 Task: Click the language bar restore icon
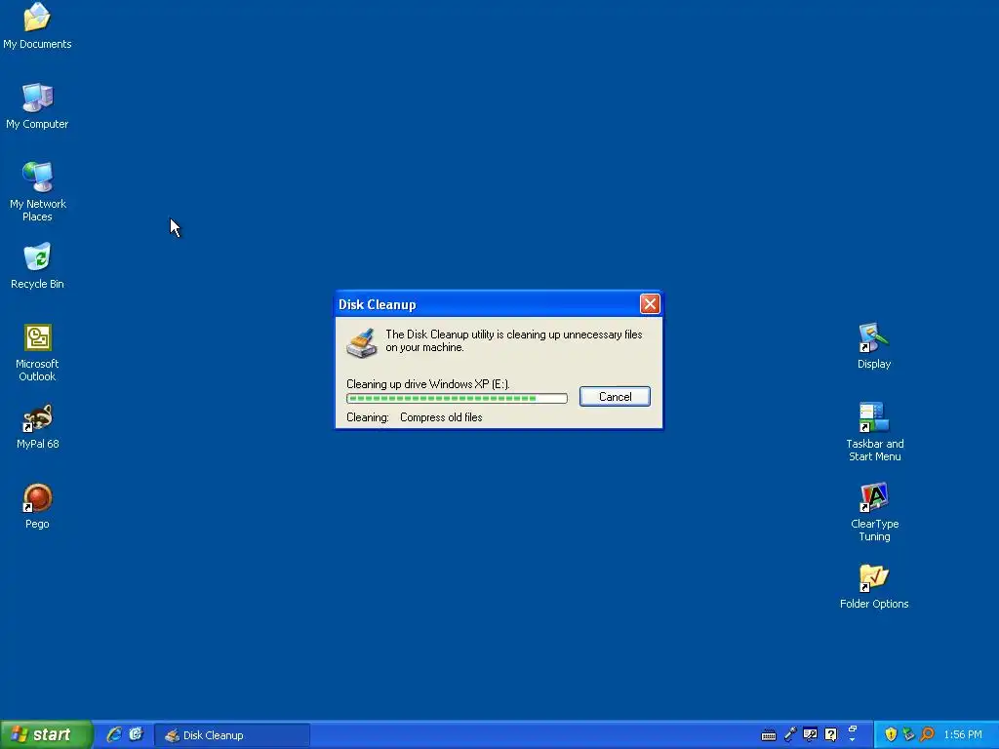coord(853,729)
